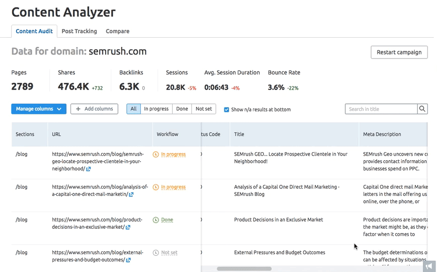Switch to the Compare tab
The width and height of the screenshot is (437, 272).
[117, 31]
